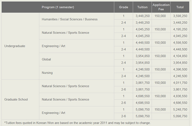The width and height of the screenshot is (192, 126).
Task: Click the 4,396,500 Nursing total
Action: pos(180,69)
